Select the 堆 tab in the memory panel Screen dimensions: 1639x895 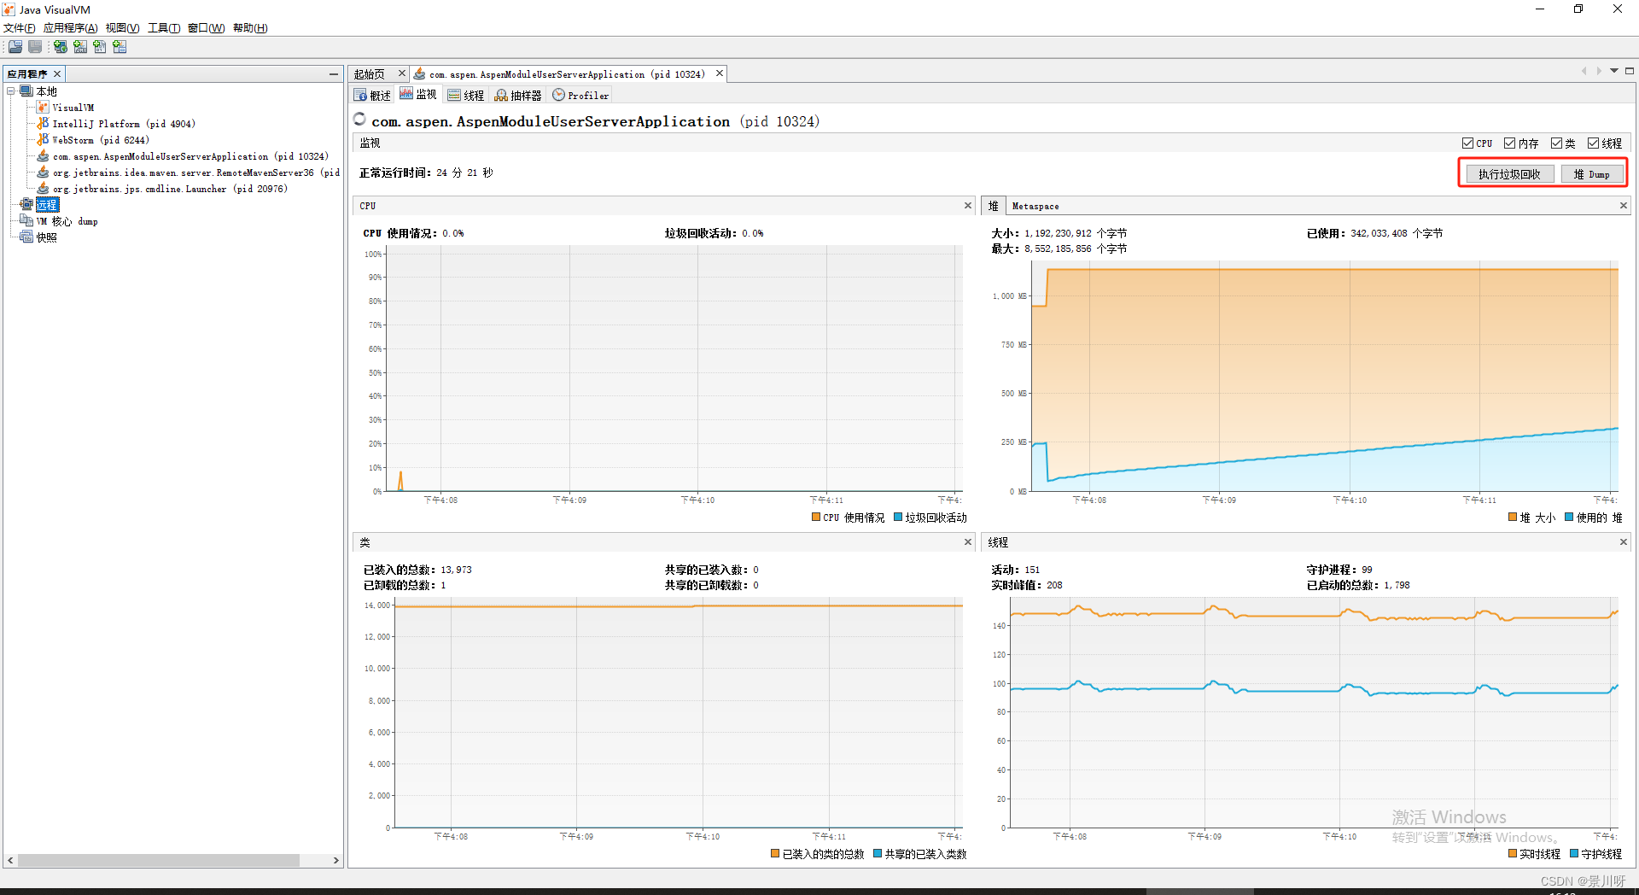click(993, 206)
